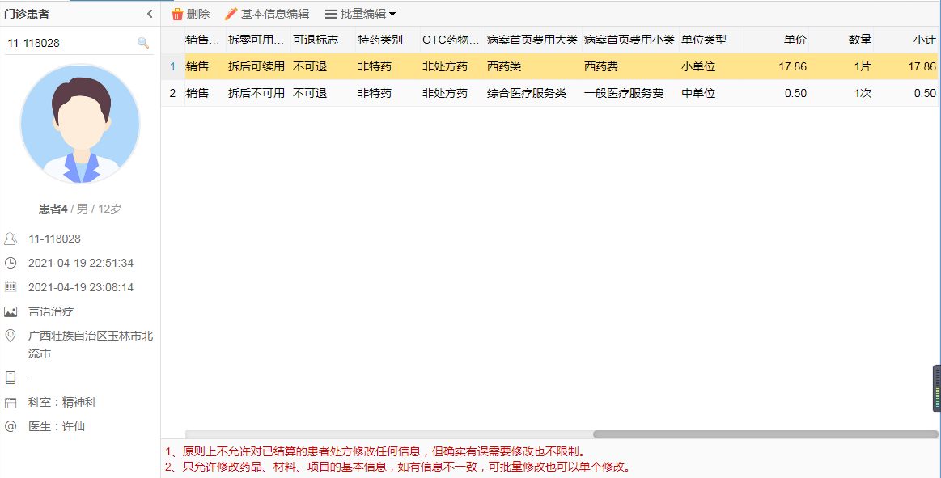Image resolution: width=941 pixels, height=478 pixels.
Task: Click the 科室：精神科 text
Action: [x=62, y=403]
